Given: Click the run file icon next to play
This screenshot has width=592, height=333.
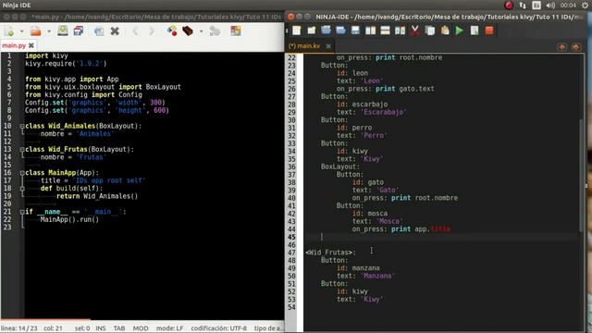Looking at the screenshot, I should (475, 31).
